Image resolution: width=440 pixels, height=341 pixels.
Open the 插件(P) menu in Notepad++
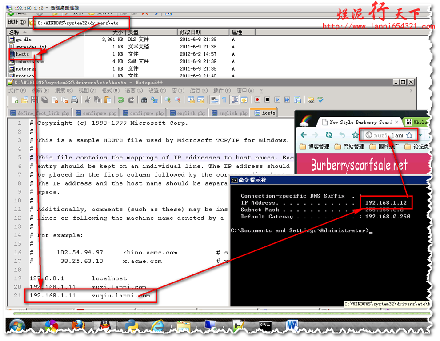point(222,91)
